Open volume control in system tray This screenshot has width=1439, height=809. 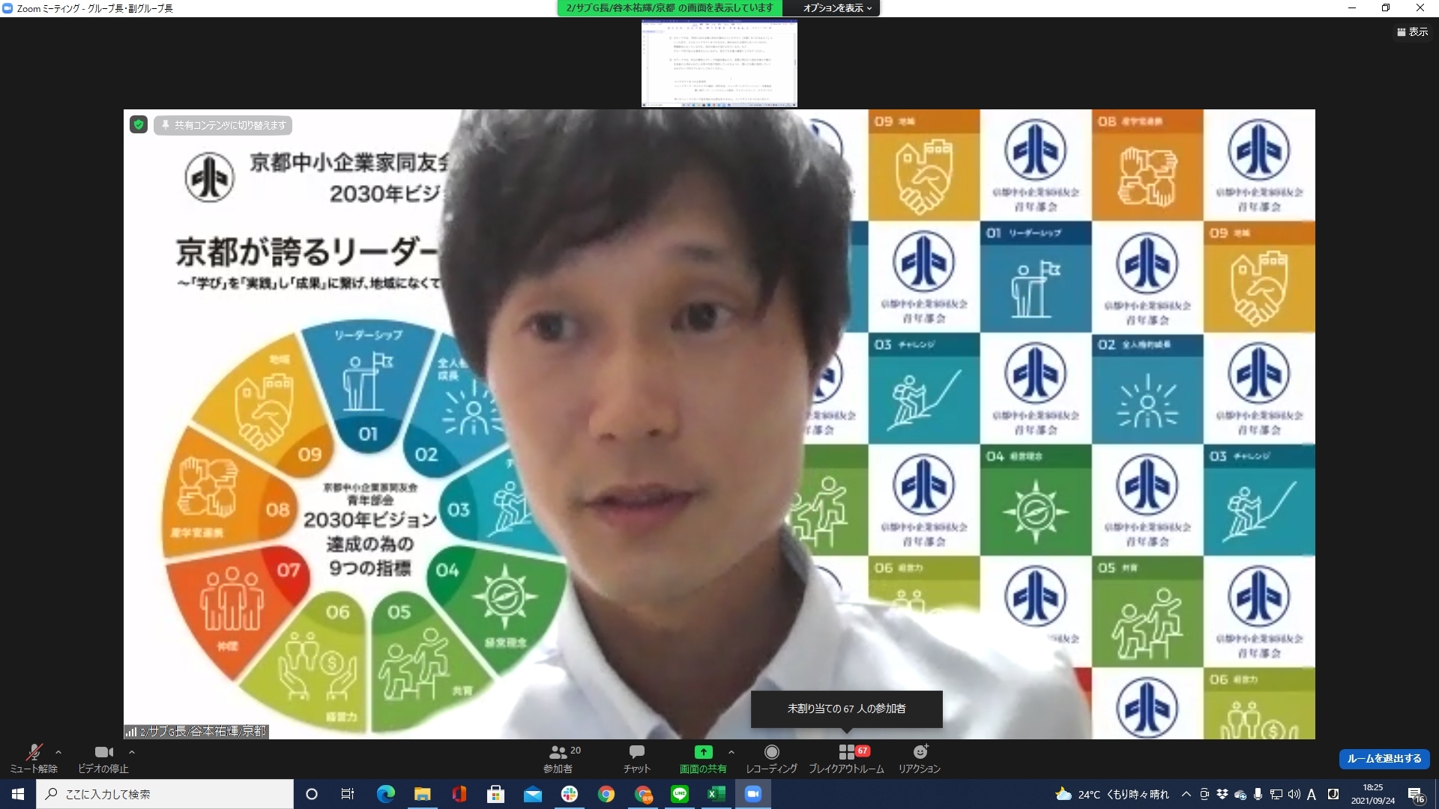(x=1294, y=794)
